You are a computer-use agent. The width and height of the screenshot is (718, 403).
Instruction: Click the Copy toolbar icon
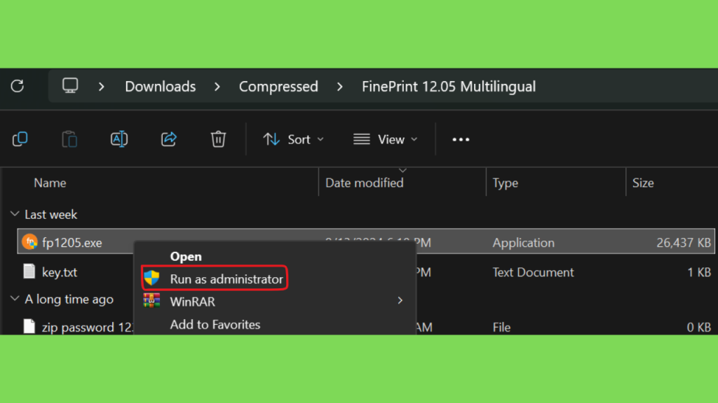tap(20, 139)
